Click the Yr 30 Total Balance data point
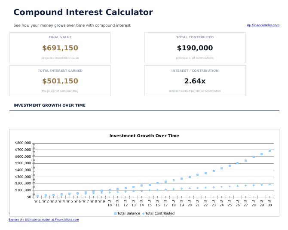The image size is (288, 230). click(270, 151)
